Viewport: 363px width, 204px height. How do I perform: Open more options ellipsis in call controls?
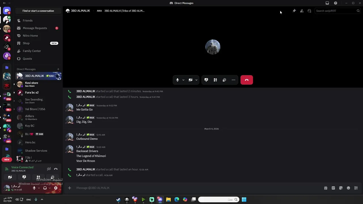click(x=233, y=80)
